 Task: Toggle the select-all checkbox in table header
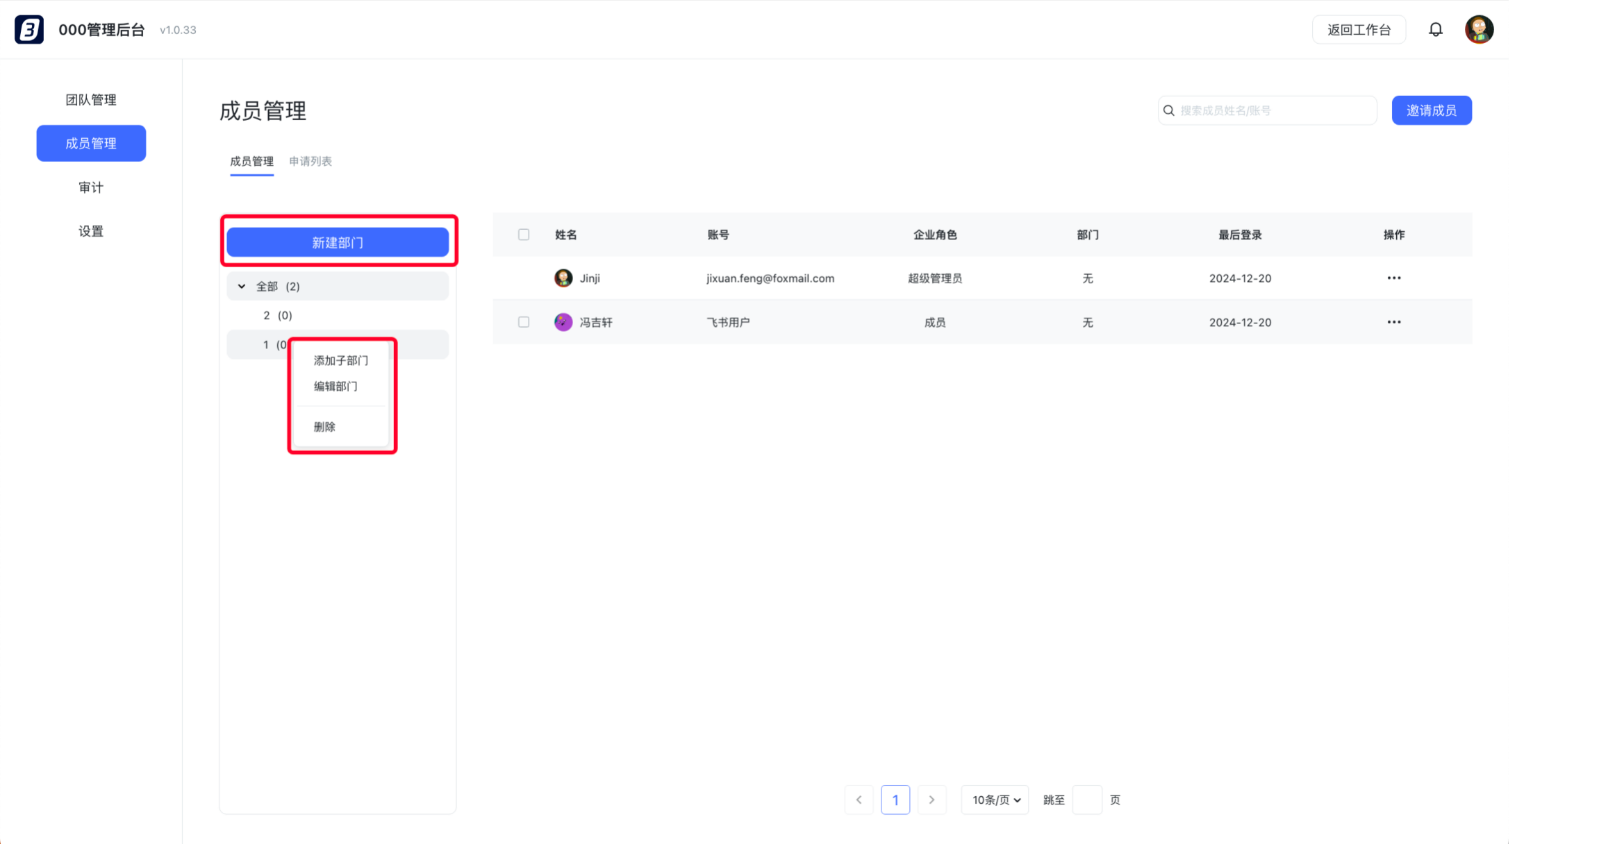524,235
